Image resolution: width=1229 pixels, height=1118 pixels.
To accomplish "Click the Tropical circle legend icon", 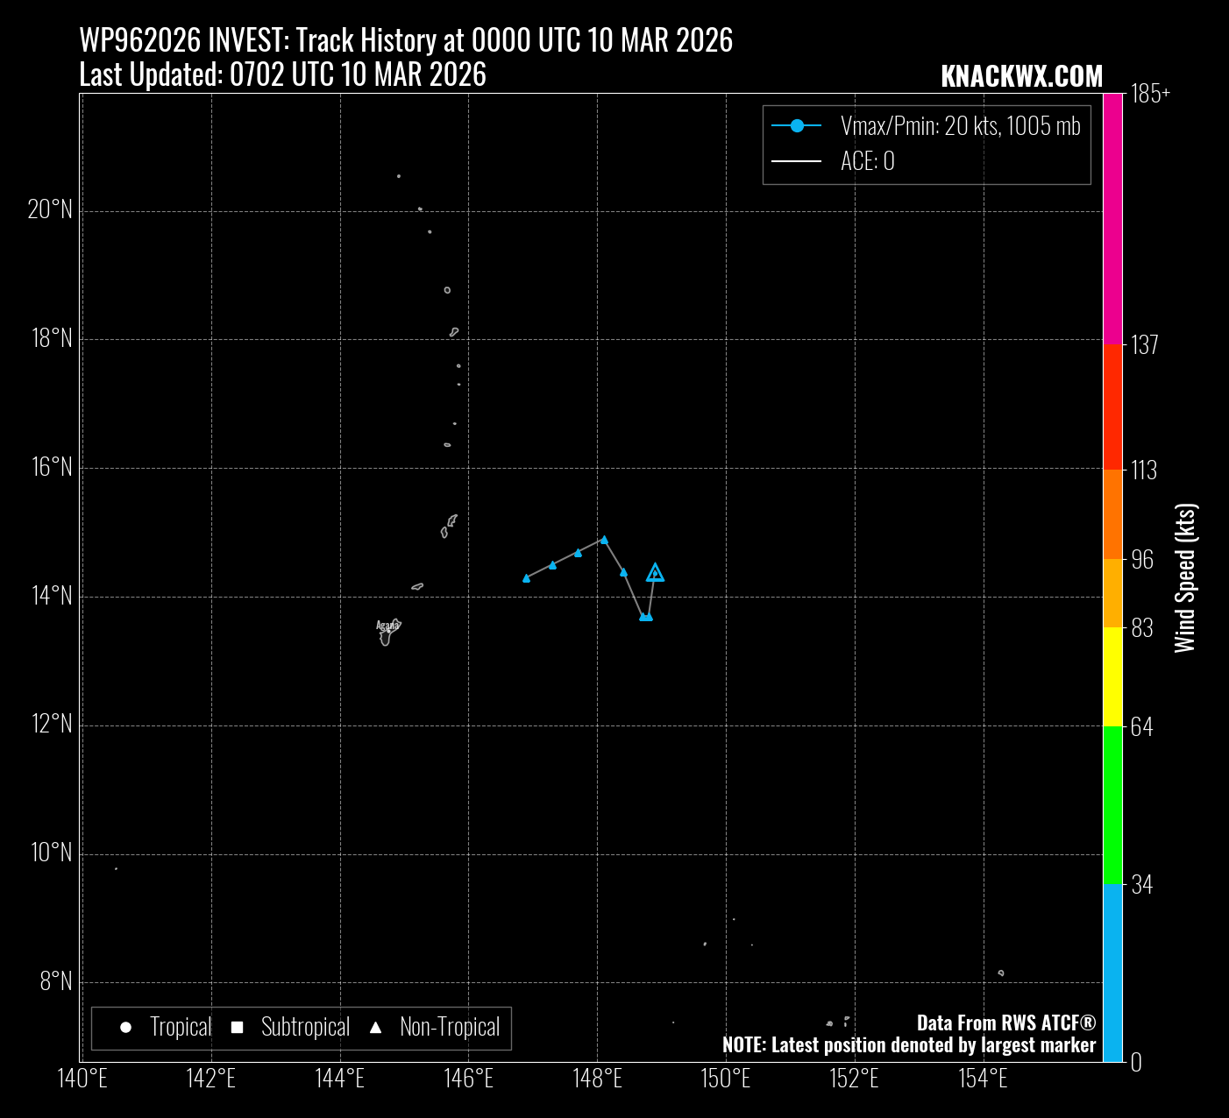I will point(125,1028).
